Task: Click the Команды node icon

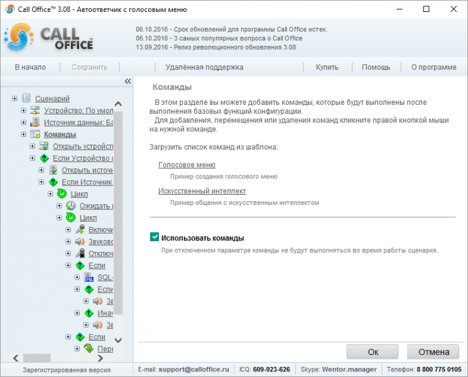Action: (x=35, y=134)
